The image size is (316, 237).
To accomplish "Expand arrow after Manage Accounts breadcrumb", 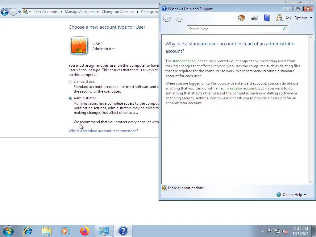I will (98, 12).
